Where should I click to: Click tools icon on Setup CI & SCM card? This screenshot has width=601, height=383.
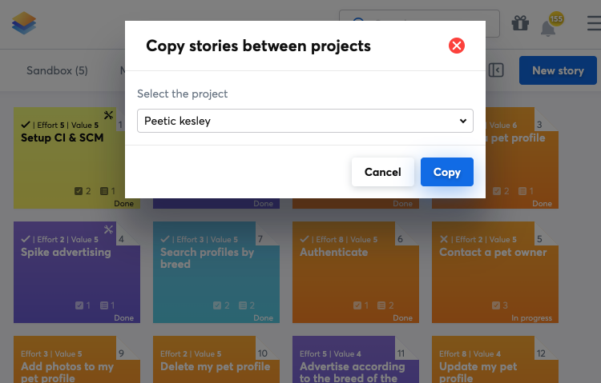[109, 116]
